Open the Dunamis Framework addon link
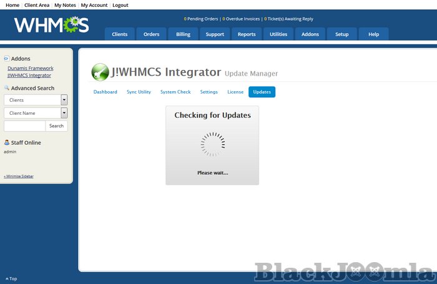 pyautogui.click(x=30, y=68)
